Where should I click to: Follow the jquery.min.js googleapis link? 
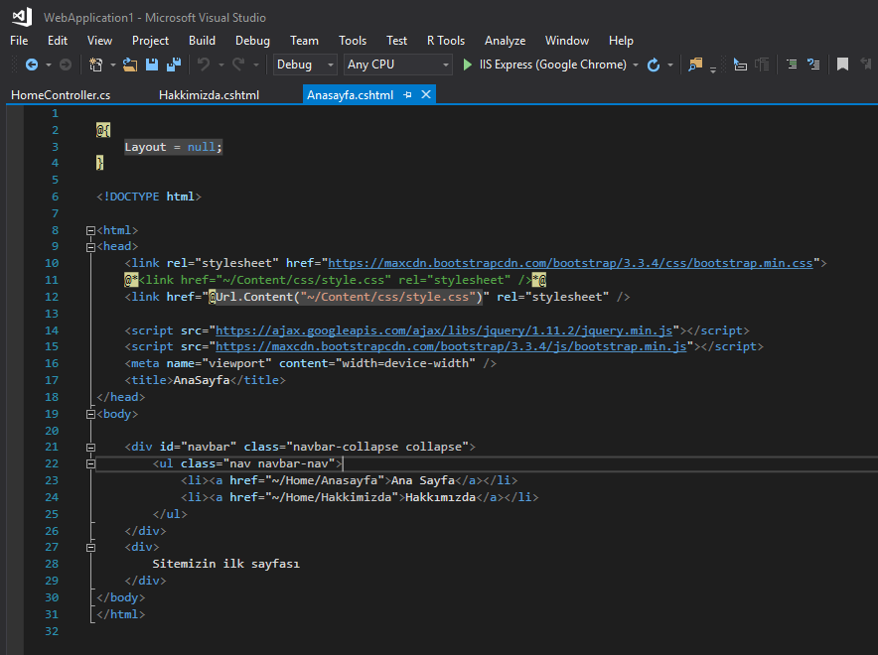point(444,330)
